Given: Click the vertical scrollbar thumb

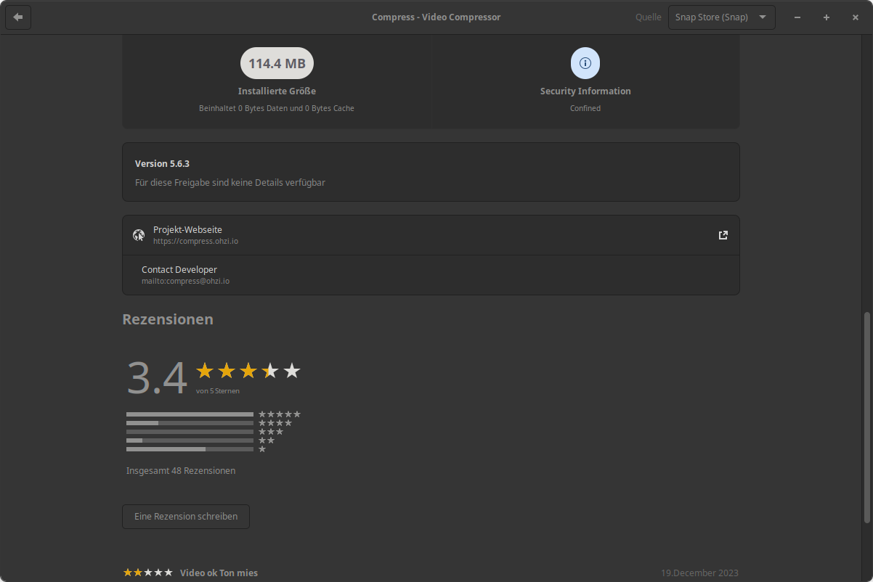Looking at the screenshot, I should point(866,417).
